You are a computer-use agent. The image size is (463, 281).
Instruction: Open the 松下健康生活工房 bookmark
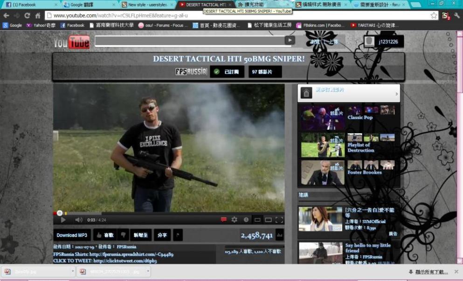point(270,25)
